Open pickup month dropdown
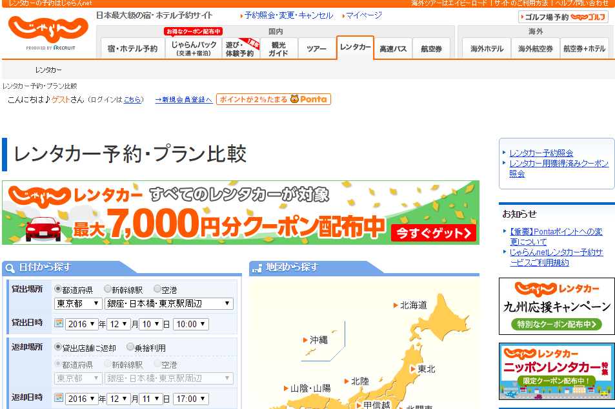Image resolution: width=615 pixels, height=409 pixels. click(x=119, y=324)
